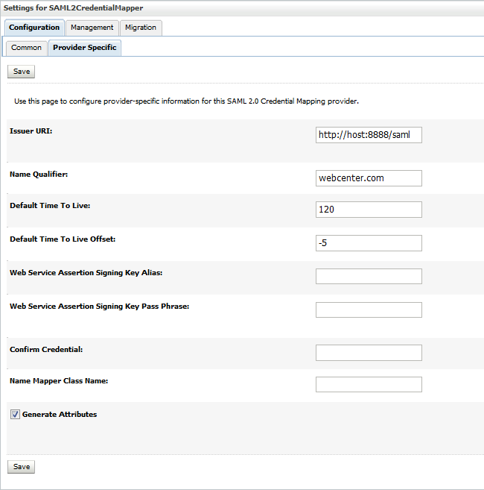Click the Name Qualifier field
This screenshot has height=490, width=484.
pyautogui.click(x=369, y=178)
